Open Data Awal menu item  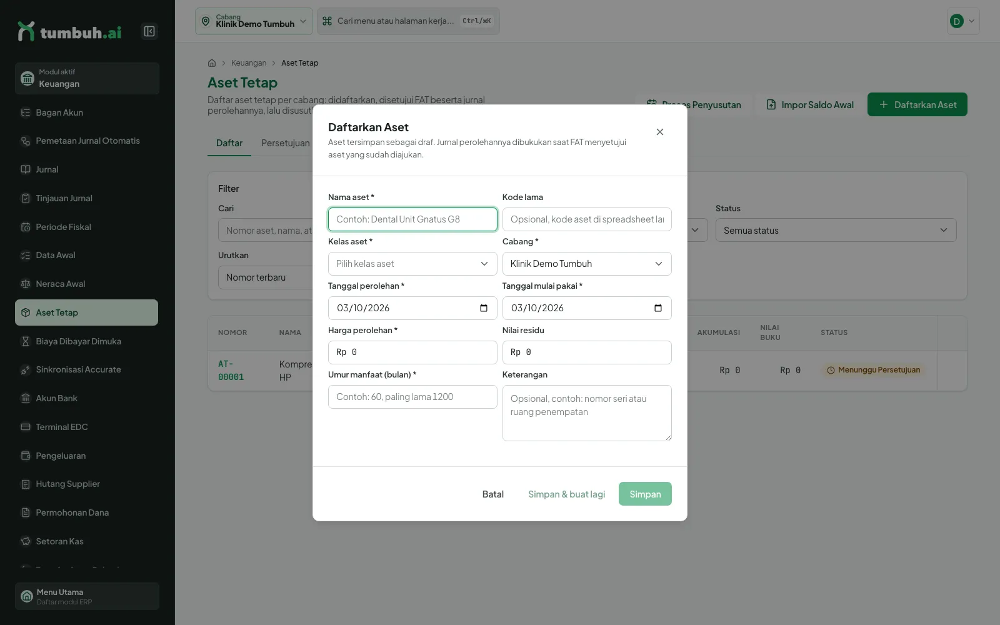[x=87, y=255]
